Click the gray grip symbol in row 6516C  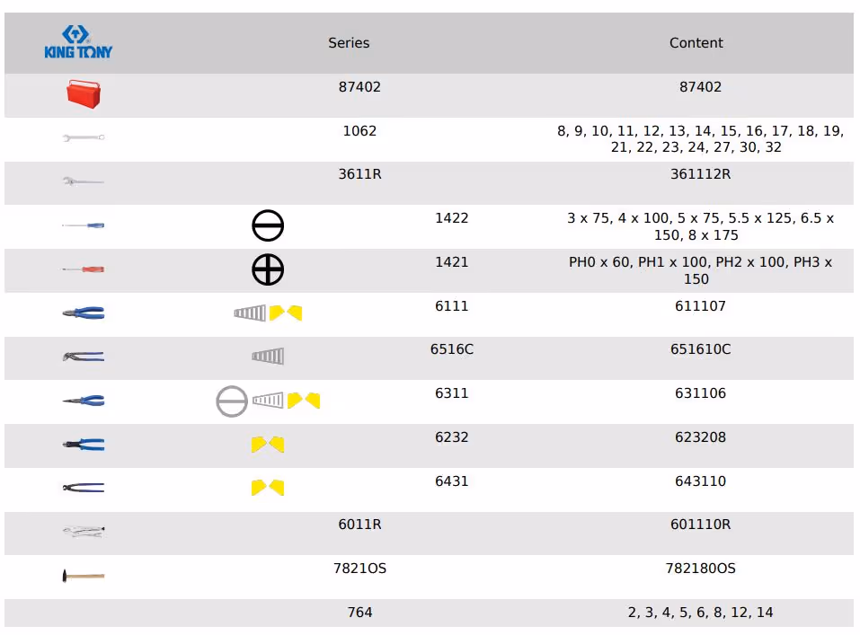coord(268,357)
